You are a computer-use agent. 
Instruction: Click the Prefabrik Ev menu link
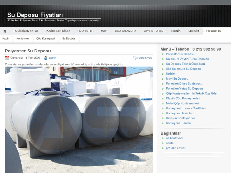click(x=214, y=31)
